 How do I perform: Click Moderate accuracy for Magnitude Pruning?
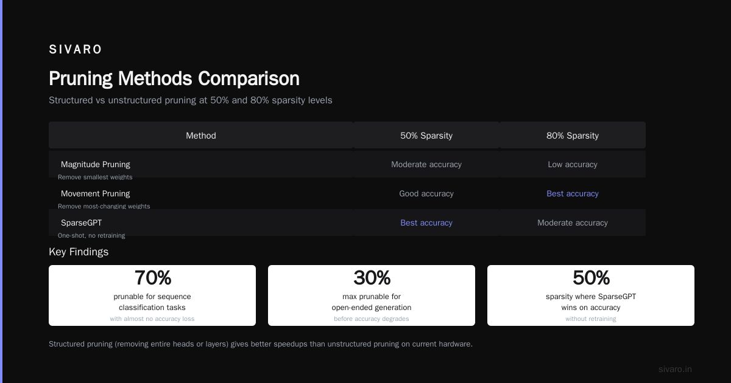click(x=426, y=164)
